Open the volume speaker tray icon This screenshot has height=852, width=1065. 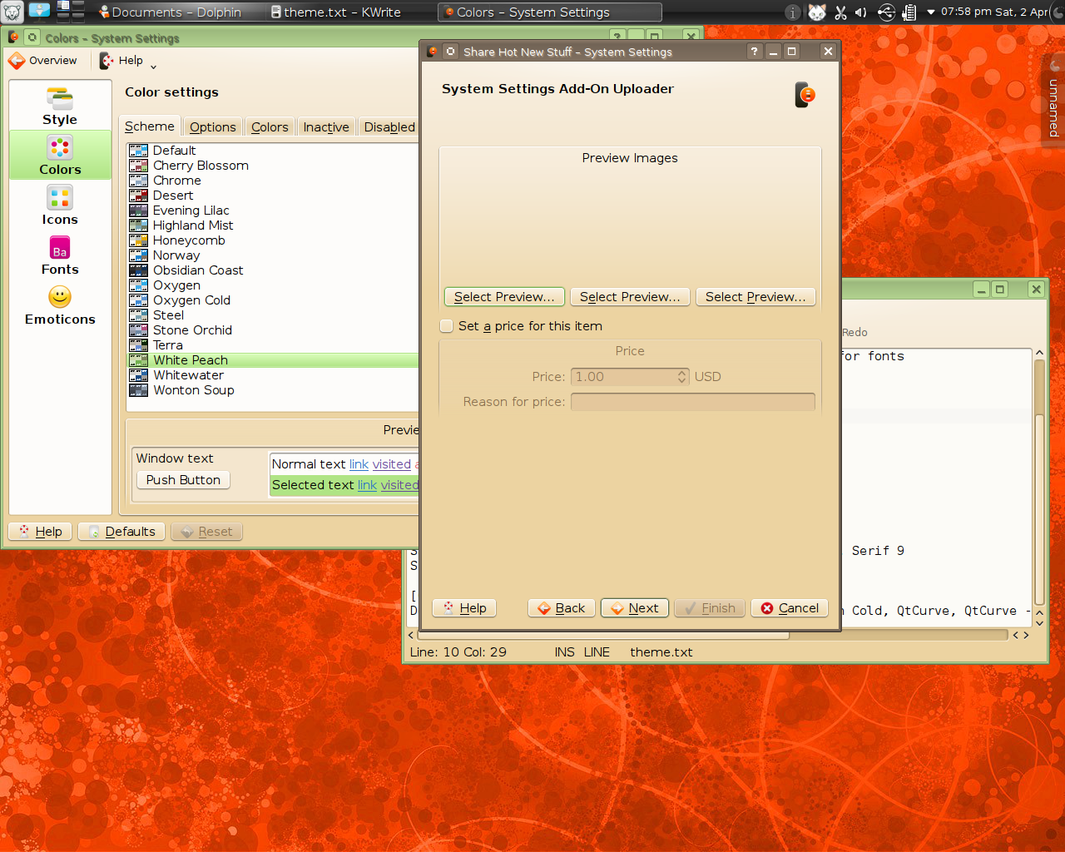coord(861,12)
